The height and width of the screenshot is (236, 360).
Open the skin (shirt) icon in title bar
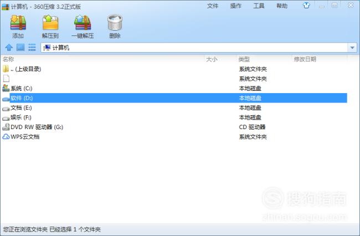point(306,6)
